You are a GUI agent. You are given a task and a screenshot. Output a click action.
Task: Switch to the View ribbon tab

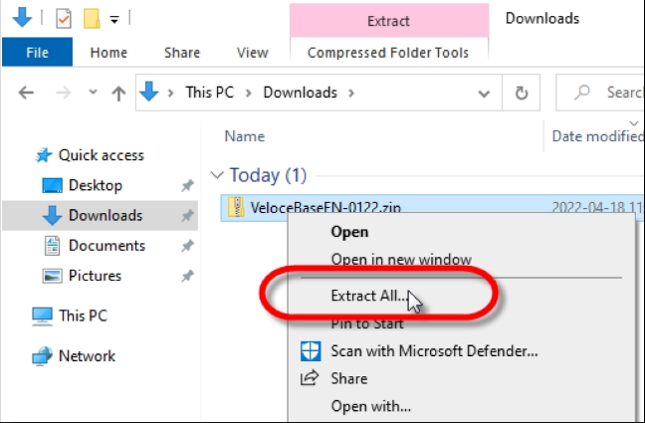pyautogui.click(x=253, y=53)
